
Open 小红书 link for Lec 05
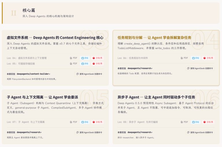click(x=97, y=64)
